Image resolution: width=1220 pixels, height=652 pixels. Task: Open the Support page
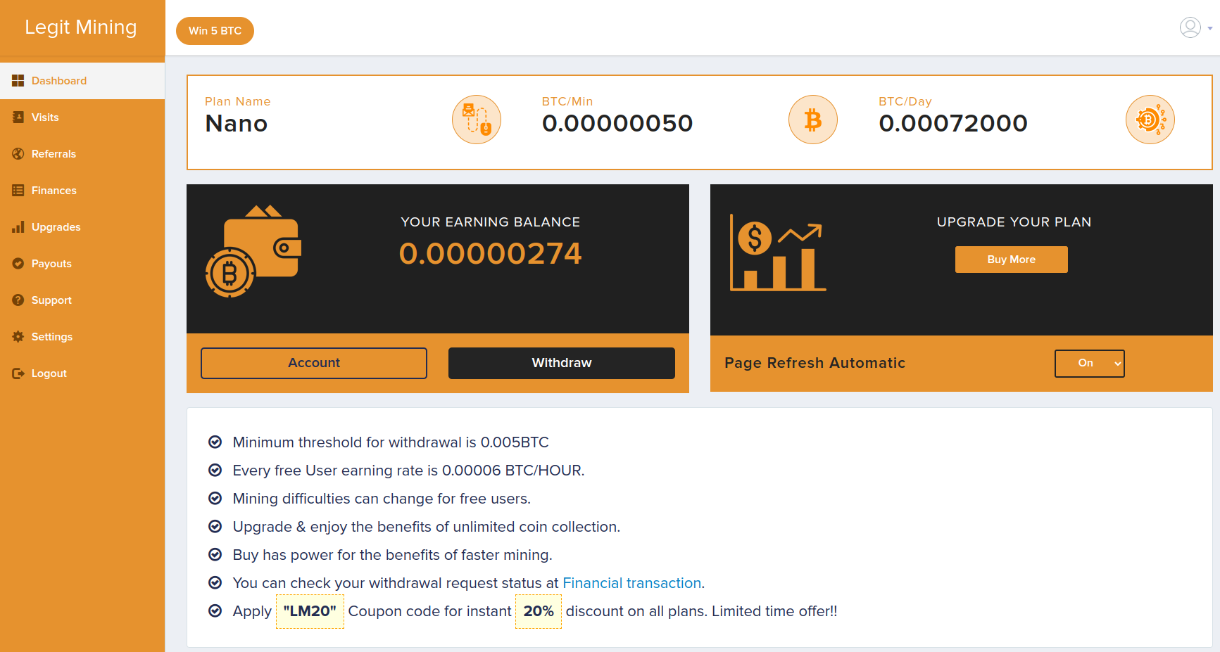[82, 300]
